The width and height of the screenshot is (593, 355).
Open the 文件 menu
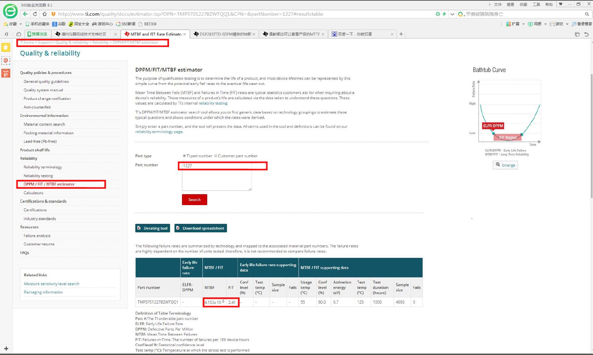pyautogui.click(x=498, y=4)
